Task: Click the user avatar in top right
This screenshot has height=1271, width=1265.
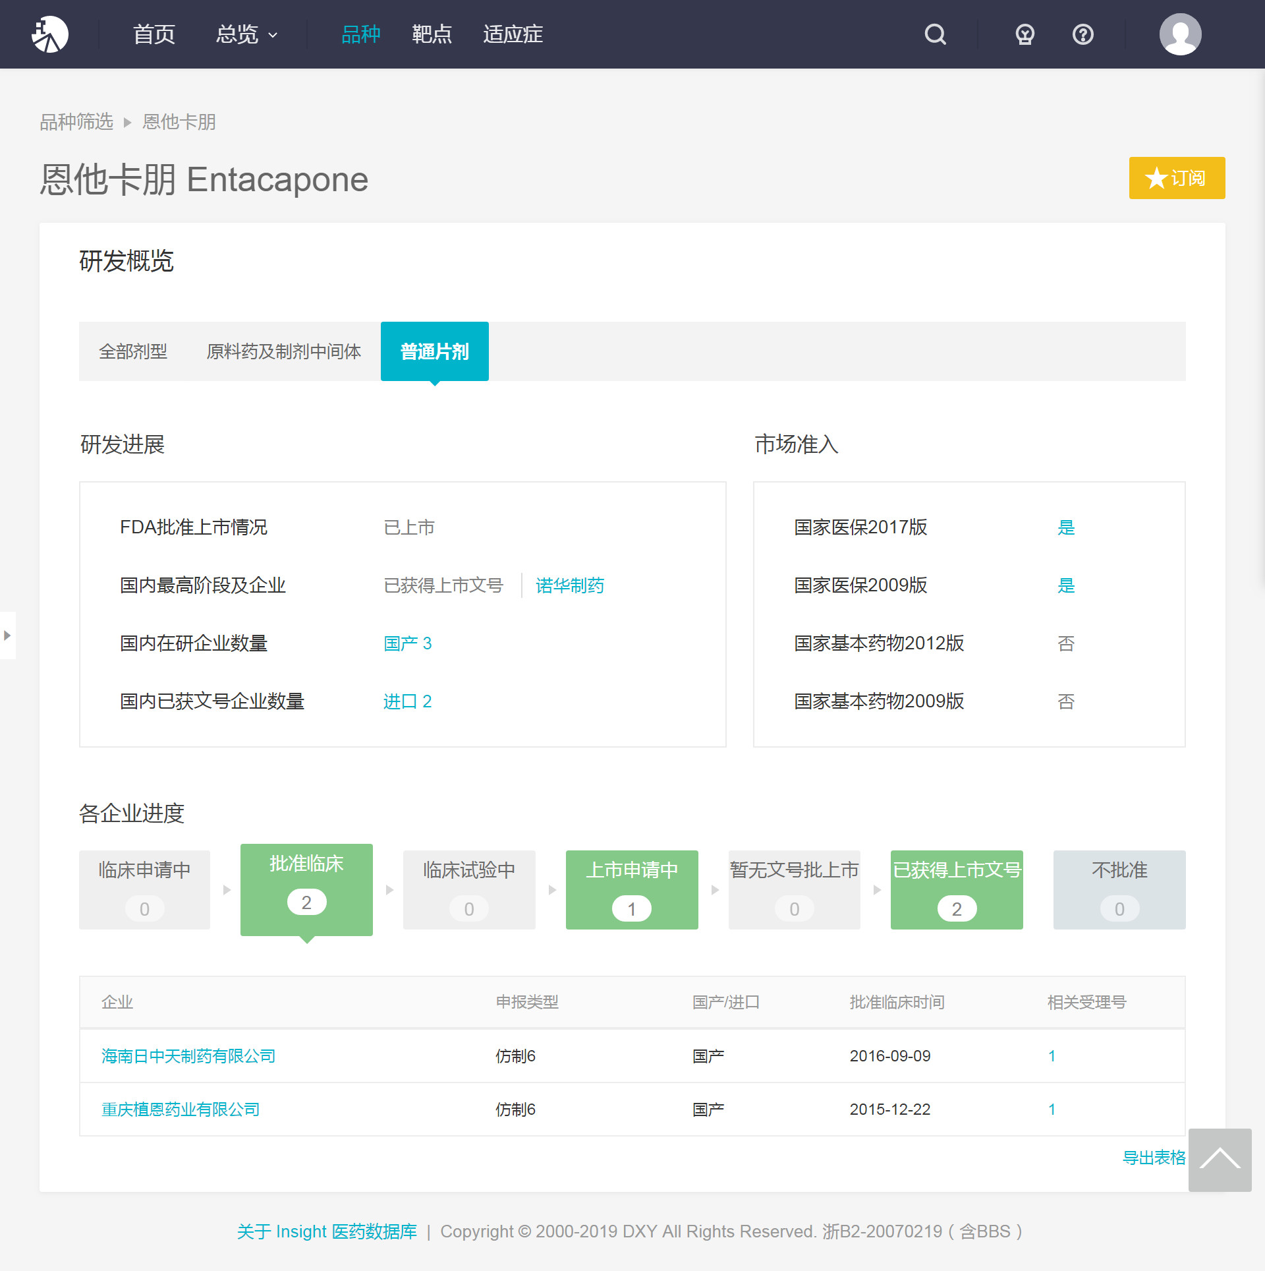Action: (1180, 34)
